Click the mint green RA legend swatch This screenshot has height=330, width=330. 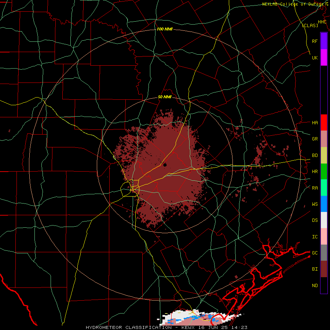(324, 188)
